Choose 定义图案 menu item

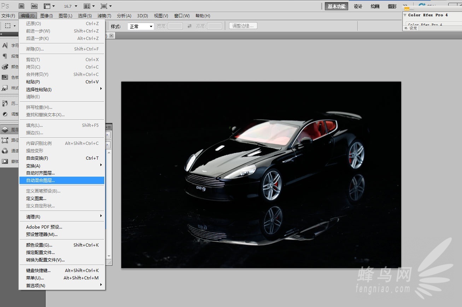tap(62, 198)
